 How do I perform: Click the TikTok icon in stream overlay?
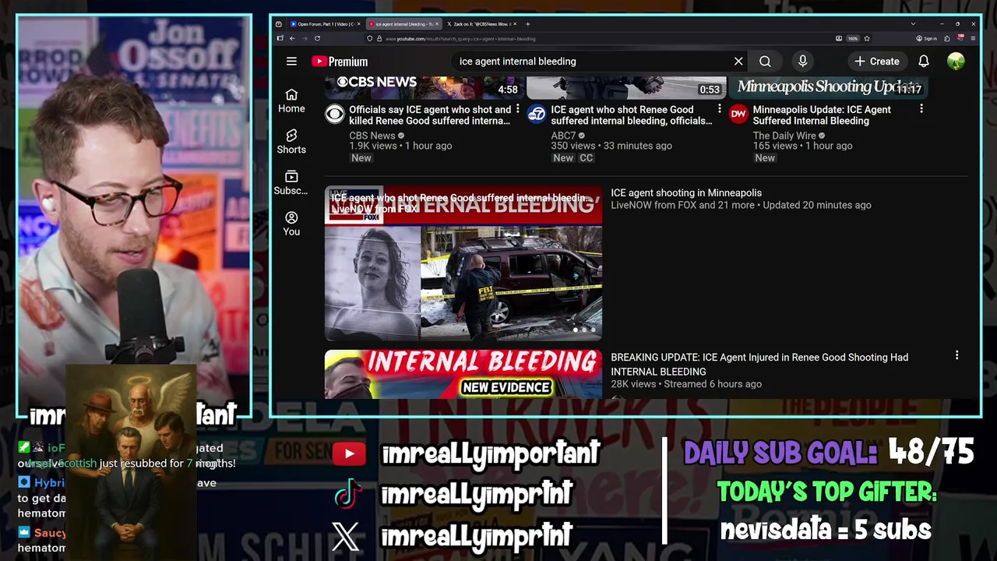point(348,495)
